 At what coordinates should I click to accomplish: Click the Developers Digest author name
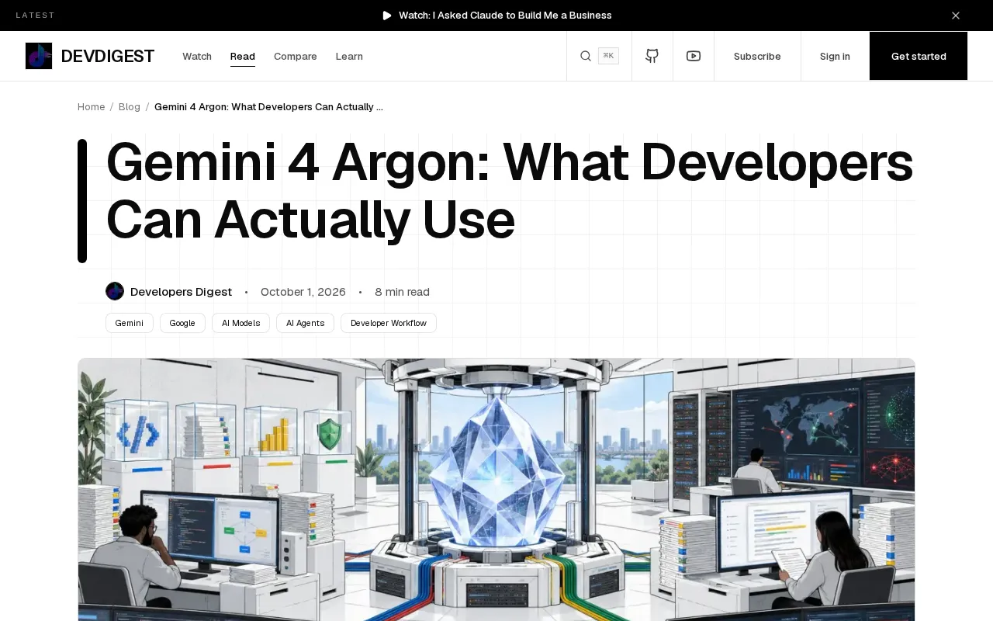point(181,292)
